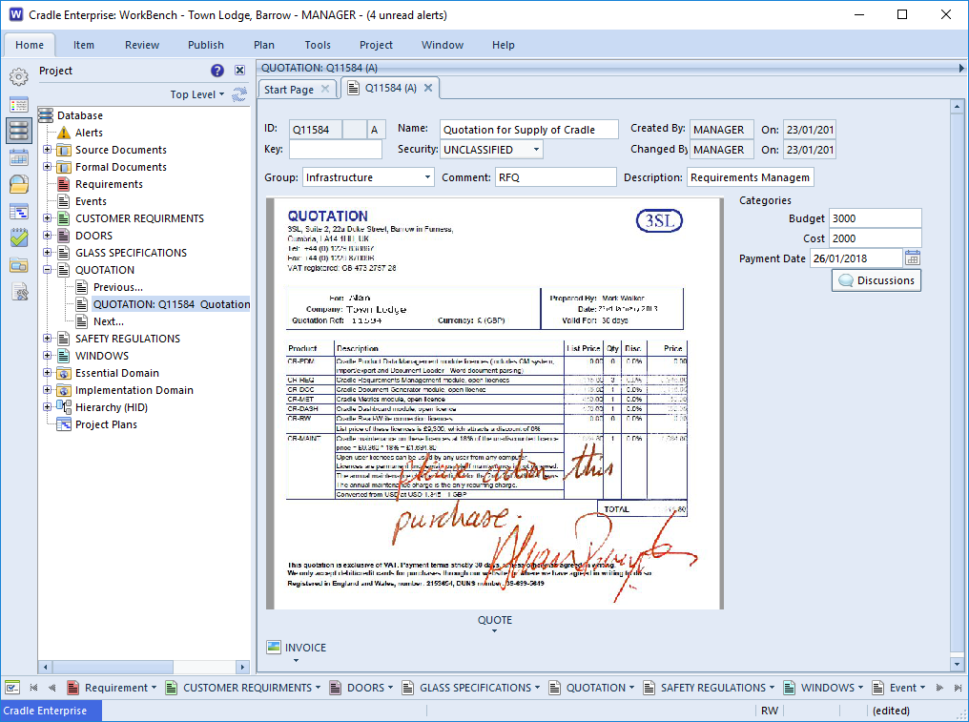The height and width of the screenshot is (722, 969).
Task: Select the Events tree item
Action: point(91,201)
